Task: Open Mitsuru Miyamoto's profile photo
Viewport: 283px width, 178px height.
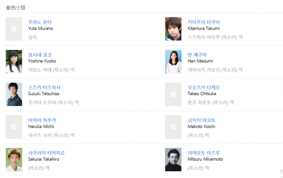Action: pos(173,160)
